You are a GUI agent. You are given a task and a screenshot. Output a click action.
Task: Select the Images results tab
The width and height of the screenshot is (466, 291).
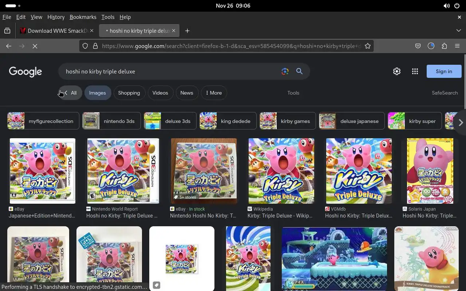(x=98, y=93)
